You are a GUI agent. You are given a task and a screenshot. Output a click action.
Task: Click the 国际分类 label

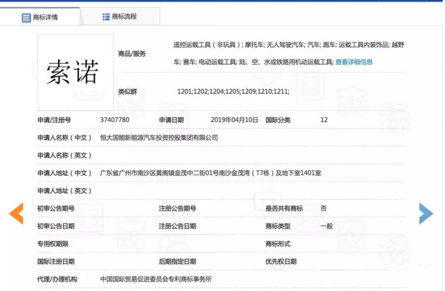coord(278,120)
